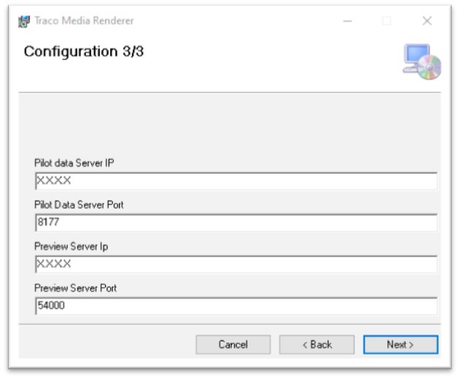
Task: Click the Next button
Action: [x=401, y=344]
